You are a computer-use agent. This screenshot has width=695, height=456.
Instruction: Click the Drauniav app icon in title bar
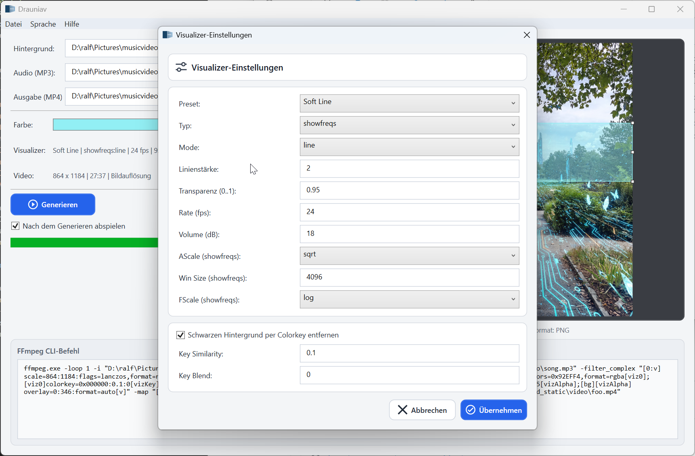10,9
